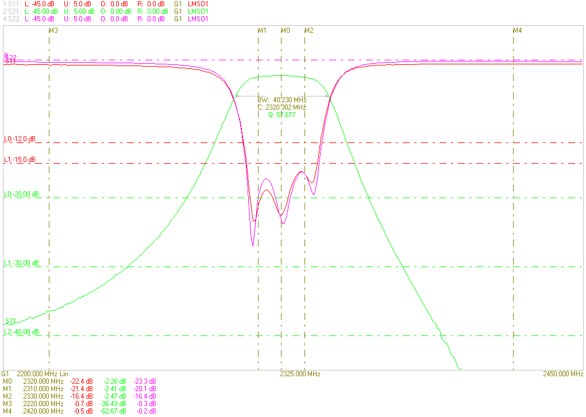Click the 'Lin' sweep type label

pos(64,374)
